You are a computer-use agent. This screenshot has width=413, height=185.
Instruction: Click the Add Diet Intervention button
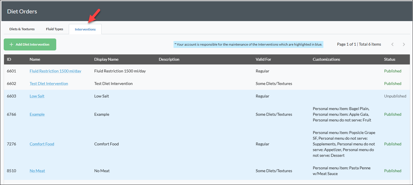30,44
